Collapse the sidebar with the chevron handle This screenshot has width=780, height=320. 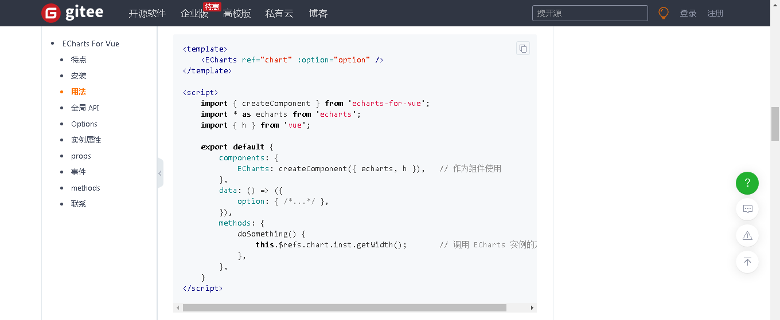[160, 173]
